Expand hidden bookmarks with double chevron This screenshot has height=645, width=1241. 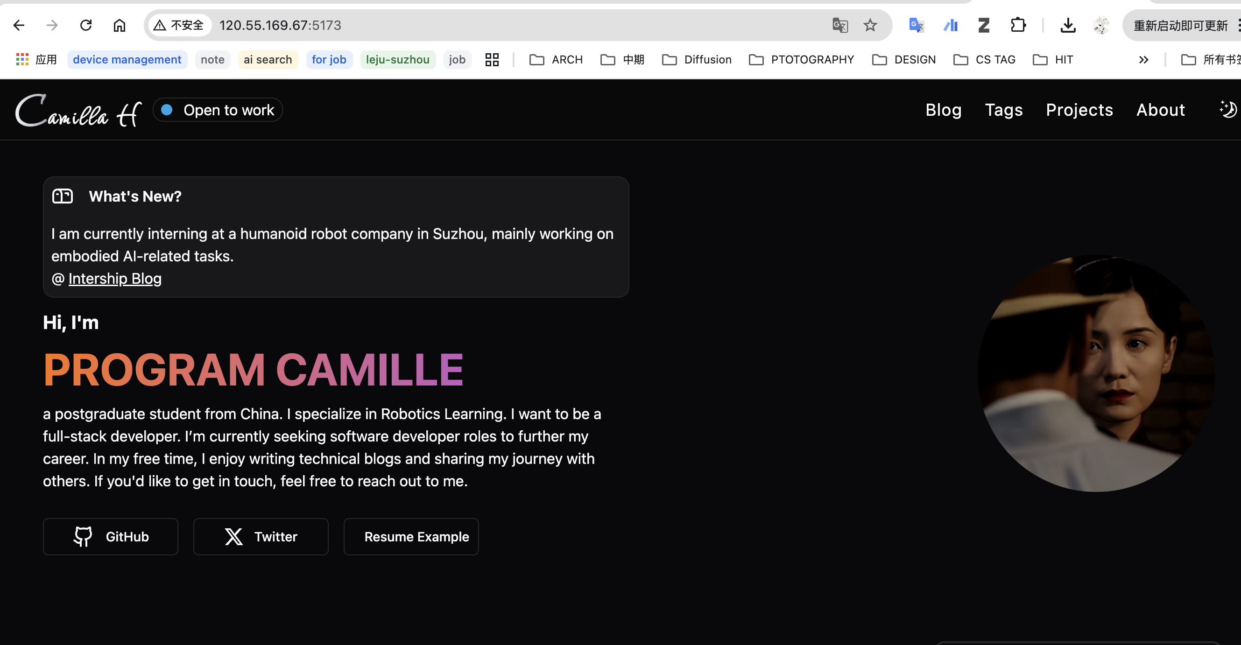click(x=1144, y=60)
